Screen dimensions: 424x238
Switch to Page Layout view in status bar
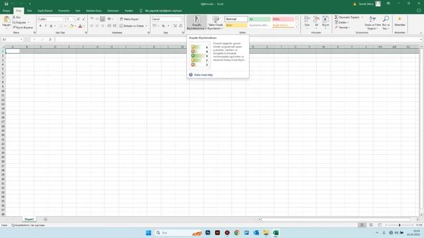coord(371,225)
